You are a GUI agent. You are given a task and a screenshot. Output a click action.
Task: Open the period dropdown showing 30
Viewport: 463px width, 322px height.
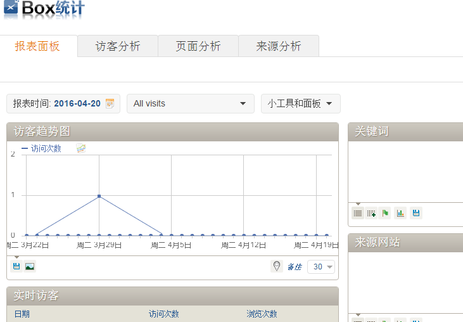pos(321,267)
